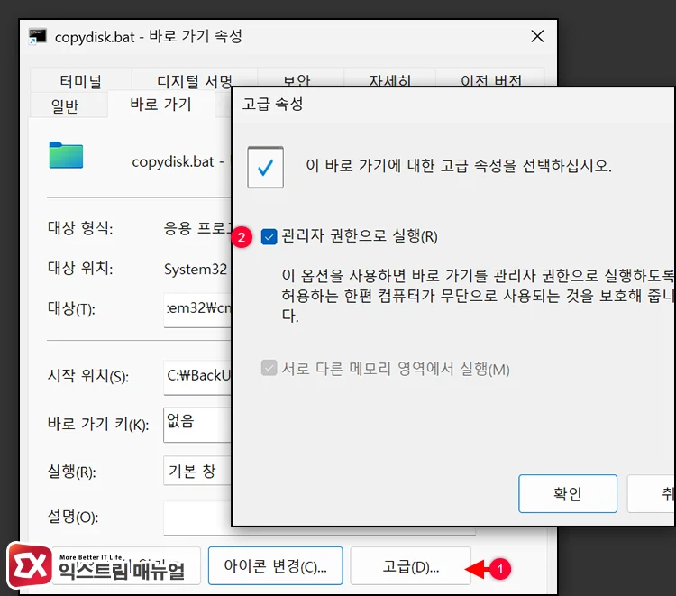Close the copydisk.bat properties window

(537, 36)
